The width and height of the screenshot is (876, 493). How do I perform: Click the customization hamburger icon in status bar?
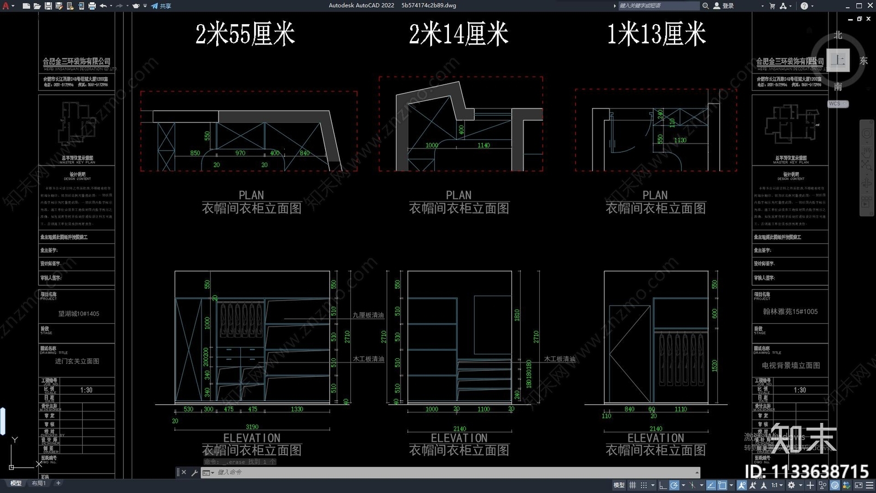pyautogui.click(x=869, y=485)
